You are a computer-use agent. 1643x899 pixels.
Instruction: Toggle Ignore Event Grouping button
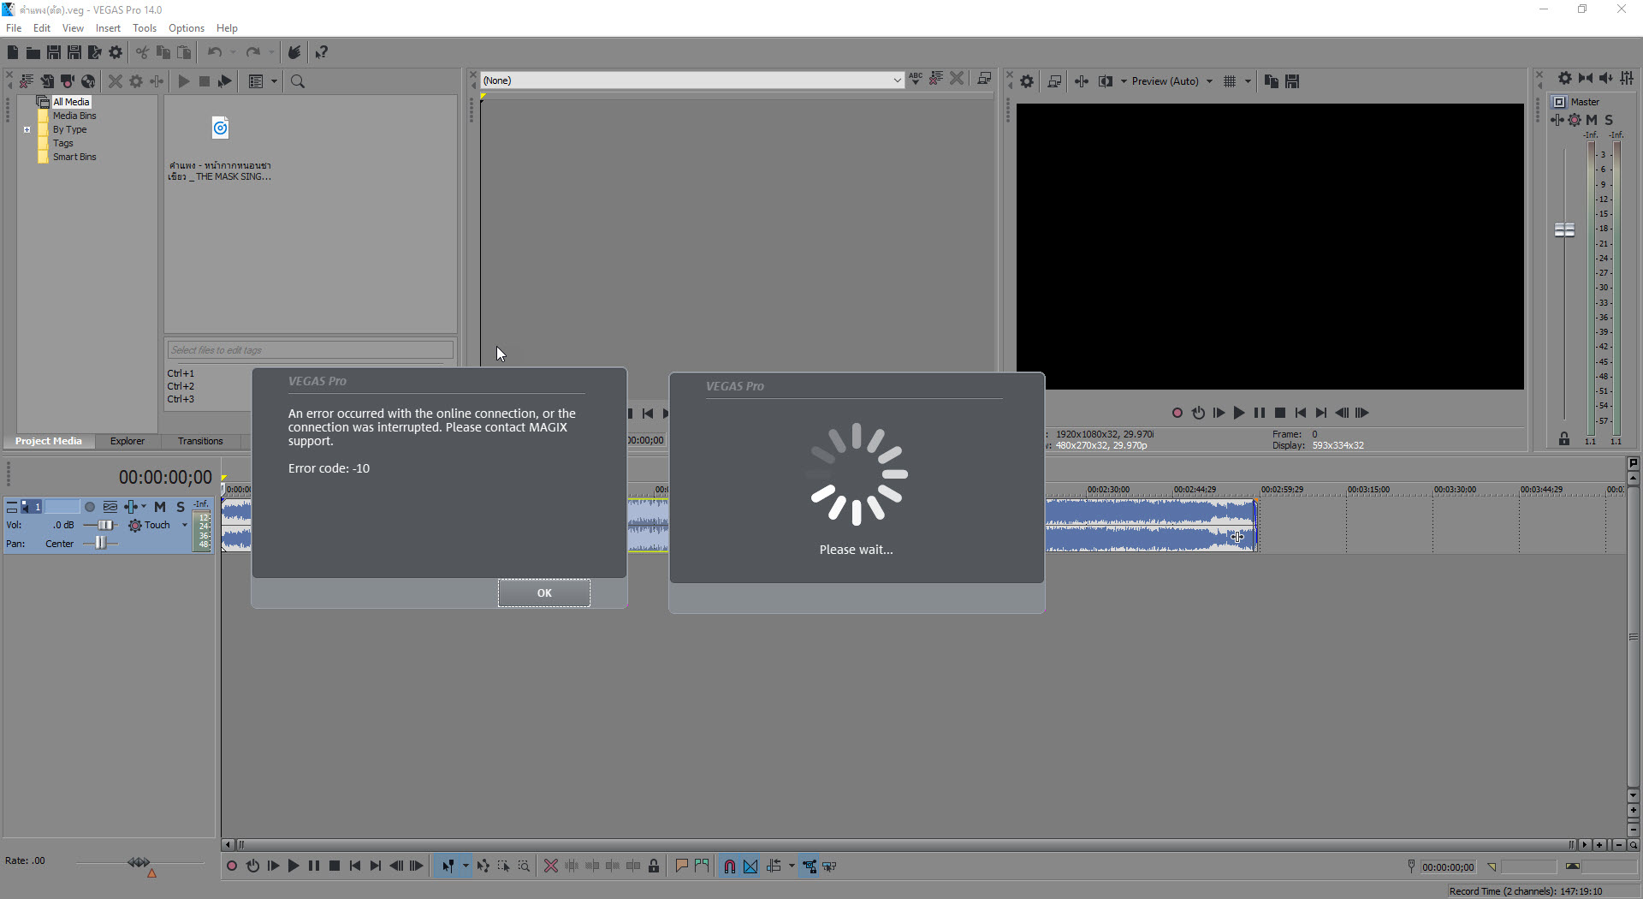point(830,866)
